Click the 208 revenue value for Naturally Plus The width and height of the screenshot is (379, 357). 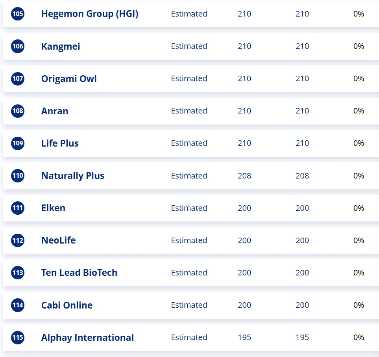pyautogui.click(x=244, y=176)
